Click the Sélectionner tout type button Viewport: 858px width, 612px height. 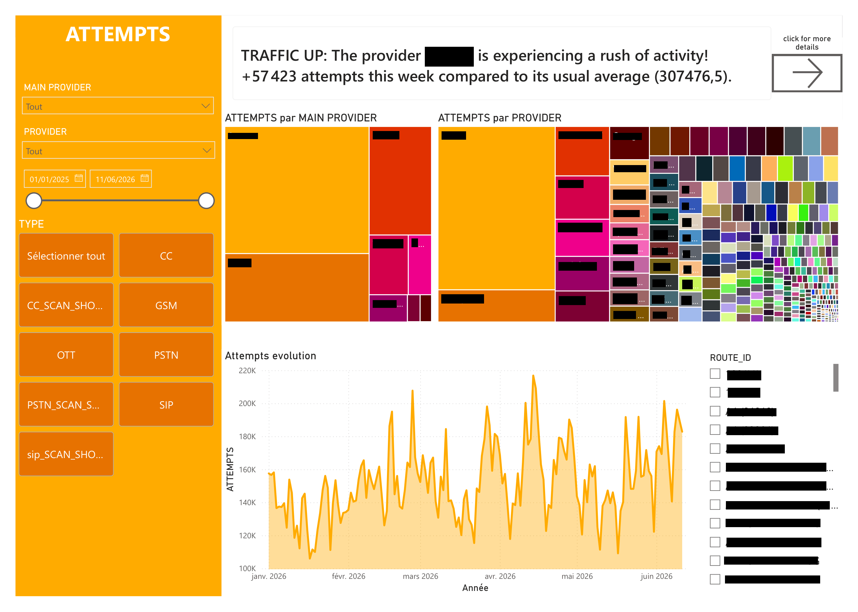tap(66, 256)
